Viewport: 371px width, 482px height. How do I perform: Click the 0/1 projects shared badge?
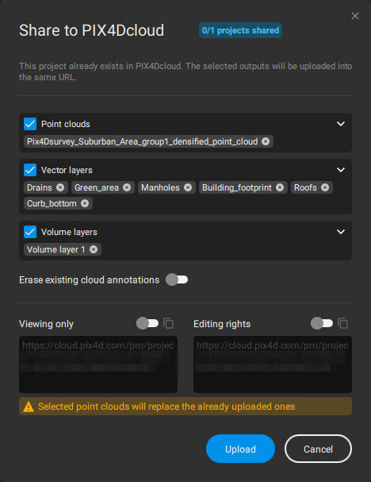pyautogui.click(x=240, y=30)
